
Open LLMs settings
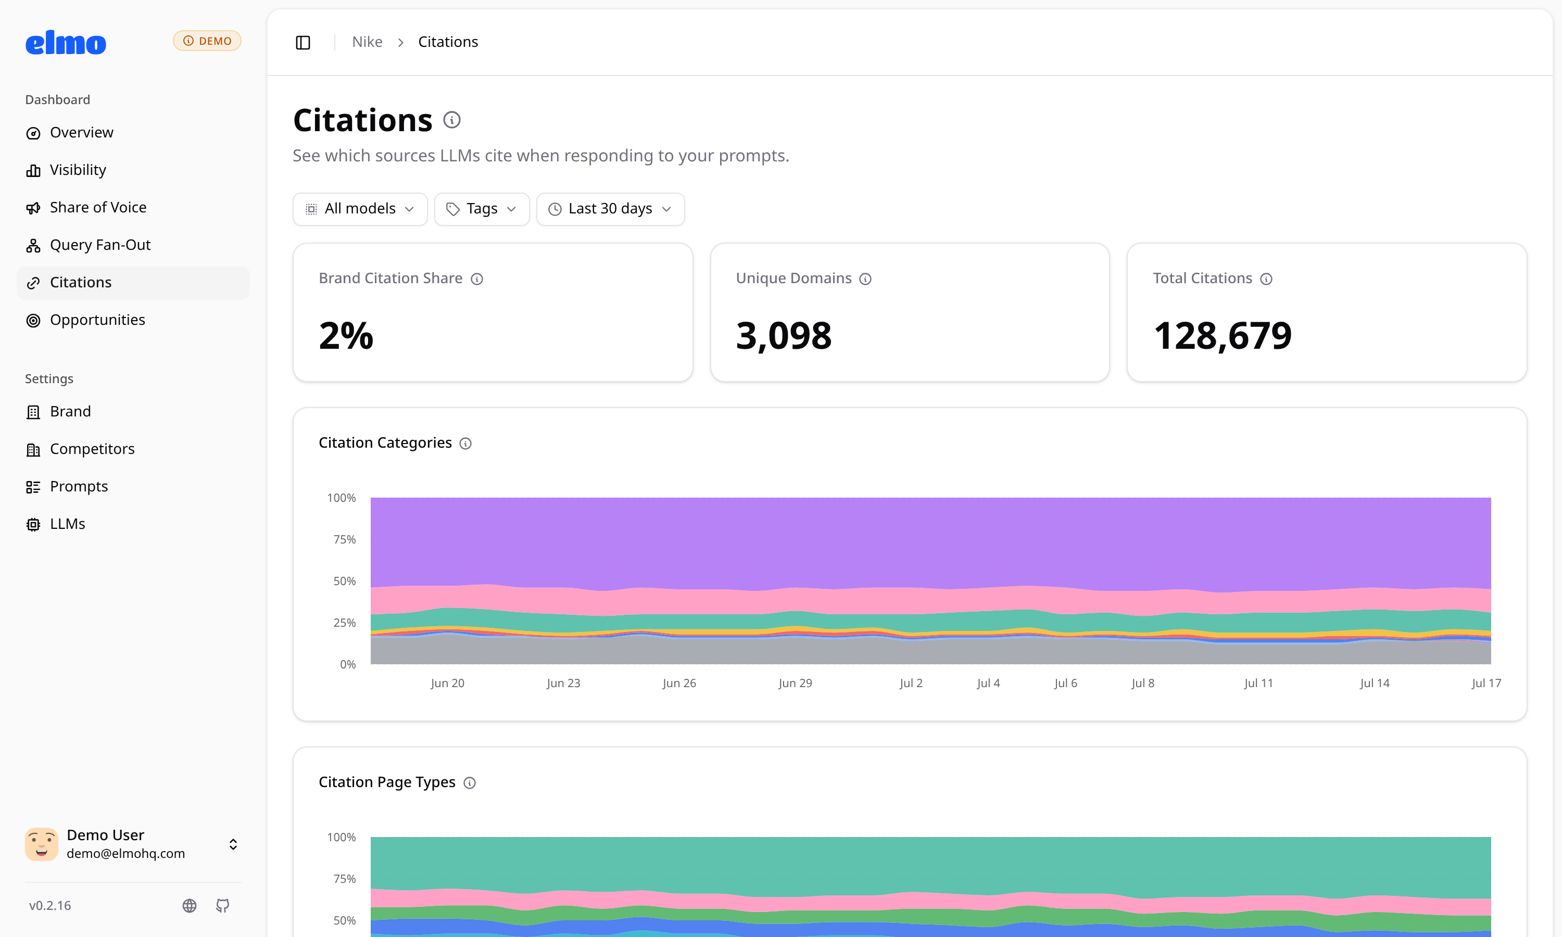pyautogui.click(x=133, y=524)
